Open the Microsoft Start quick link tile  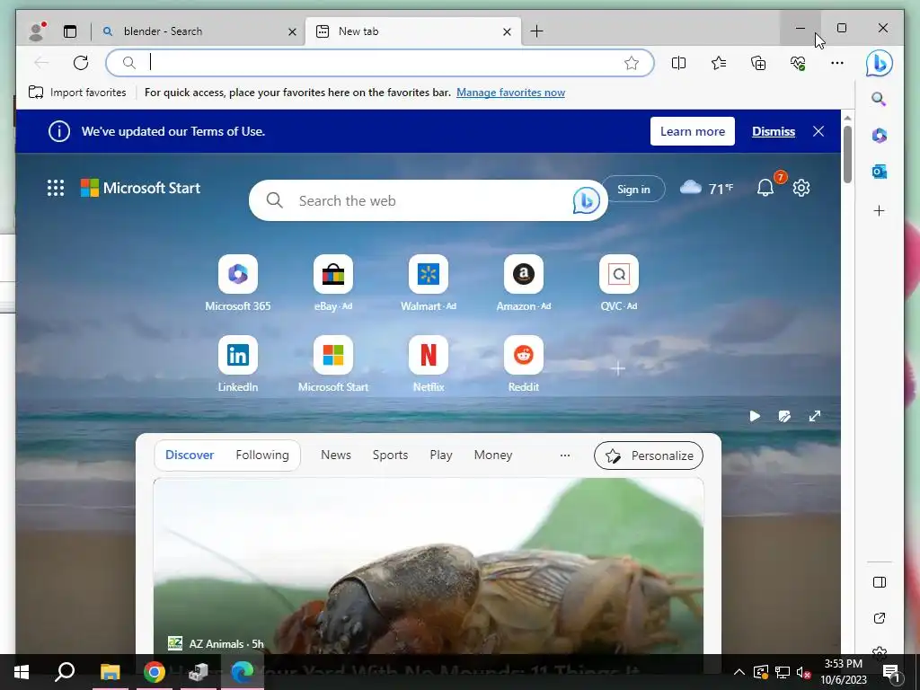pyautogui.click(x=332, y=365)
